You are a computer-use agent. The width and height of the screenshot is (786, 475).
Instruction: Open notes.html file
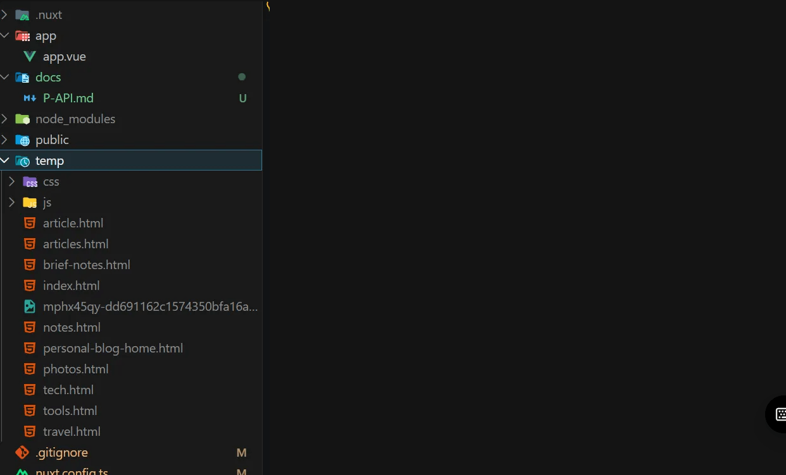[72, 327]
